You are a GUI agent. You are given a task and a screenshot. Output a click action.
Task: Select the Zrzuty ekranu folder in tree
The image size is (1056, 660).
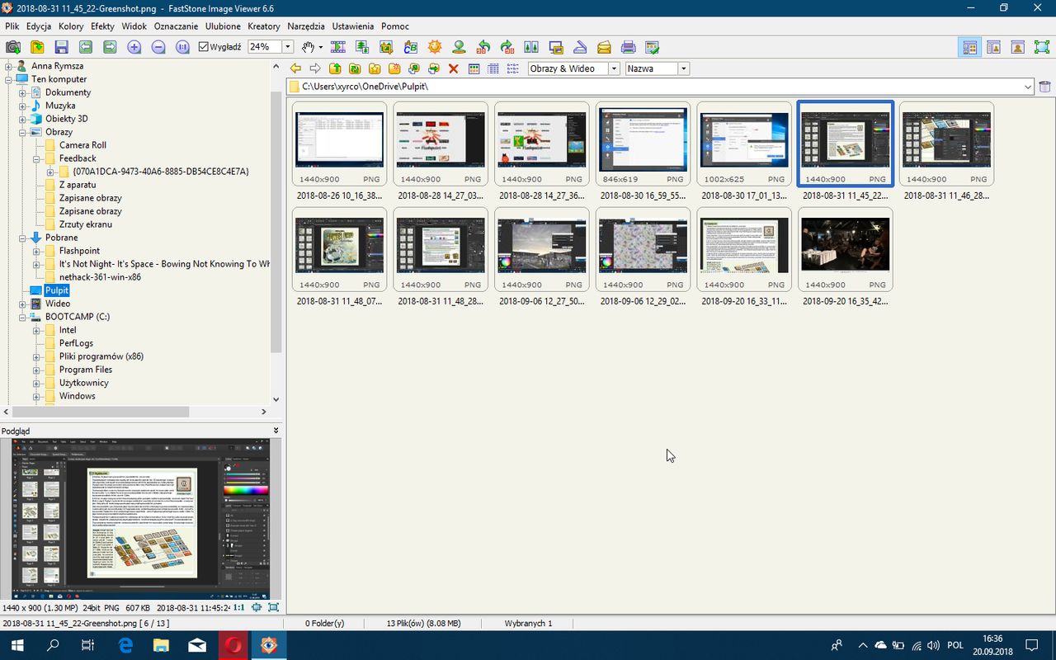[85, 224]
